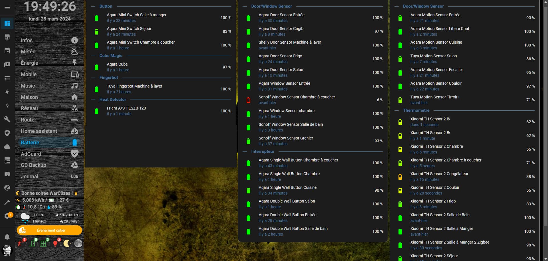The height and width of the screenshot is (261, 548).
Task: Click the crescent moon night chip
Action: point(67,243)
